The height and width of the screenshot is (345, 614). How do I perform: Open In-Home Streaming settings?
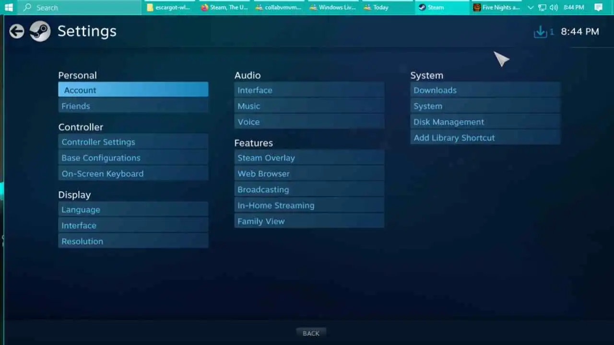(x=309, y=205)
